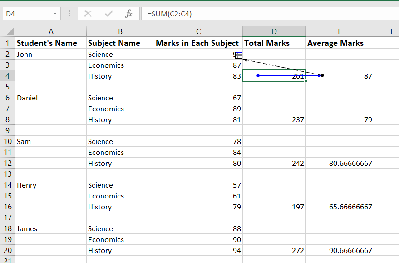Click the Enter checkmark icon in formula bar
399x263 pixels.
[108, 14]
